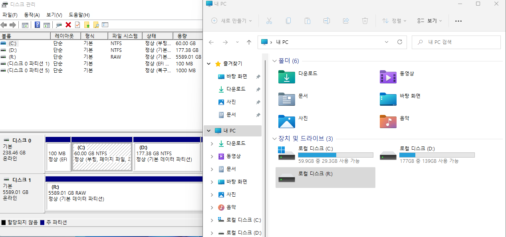Image resolution: width=506 pixels, height=237 pixels.
Task: Open the 동영상 folder icon in 폴더 section
Action: tap(388, 77)
